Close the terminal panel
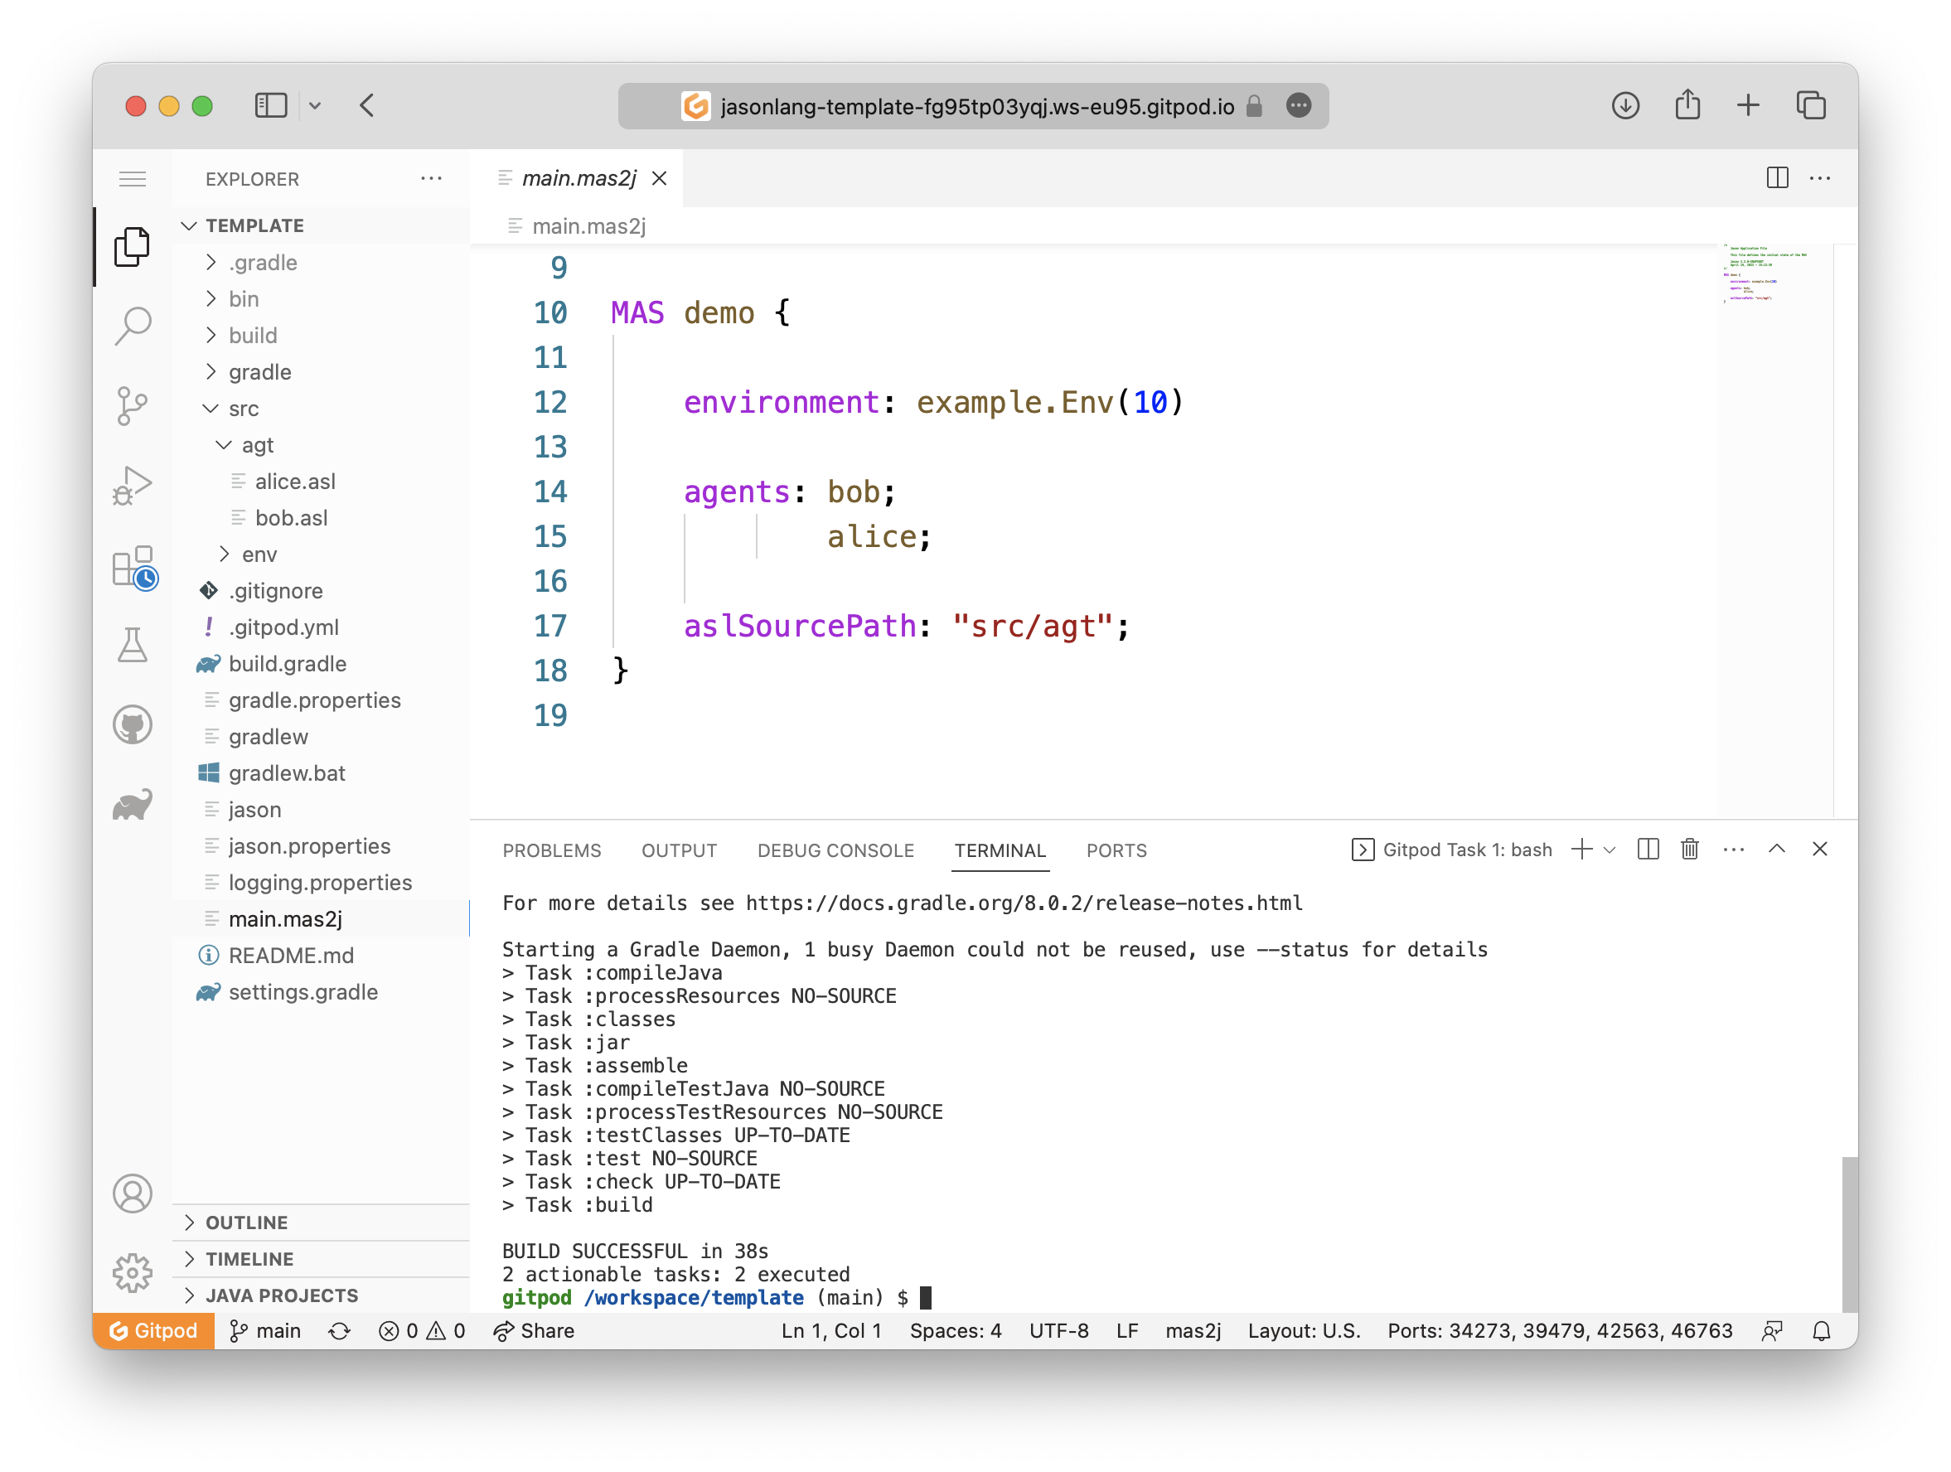1951x1472 pixels. [1819, 850]
